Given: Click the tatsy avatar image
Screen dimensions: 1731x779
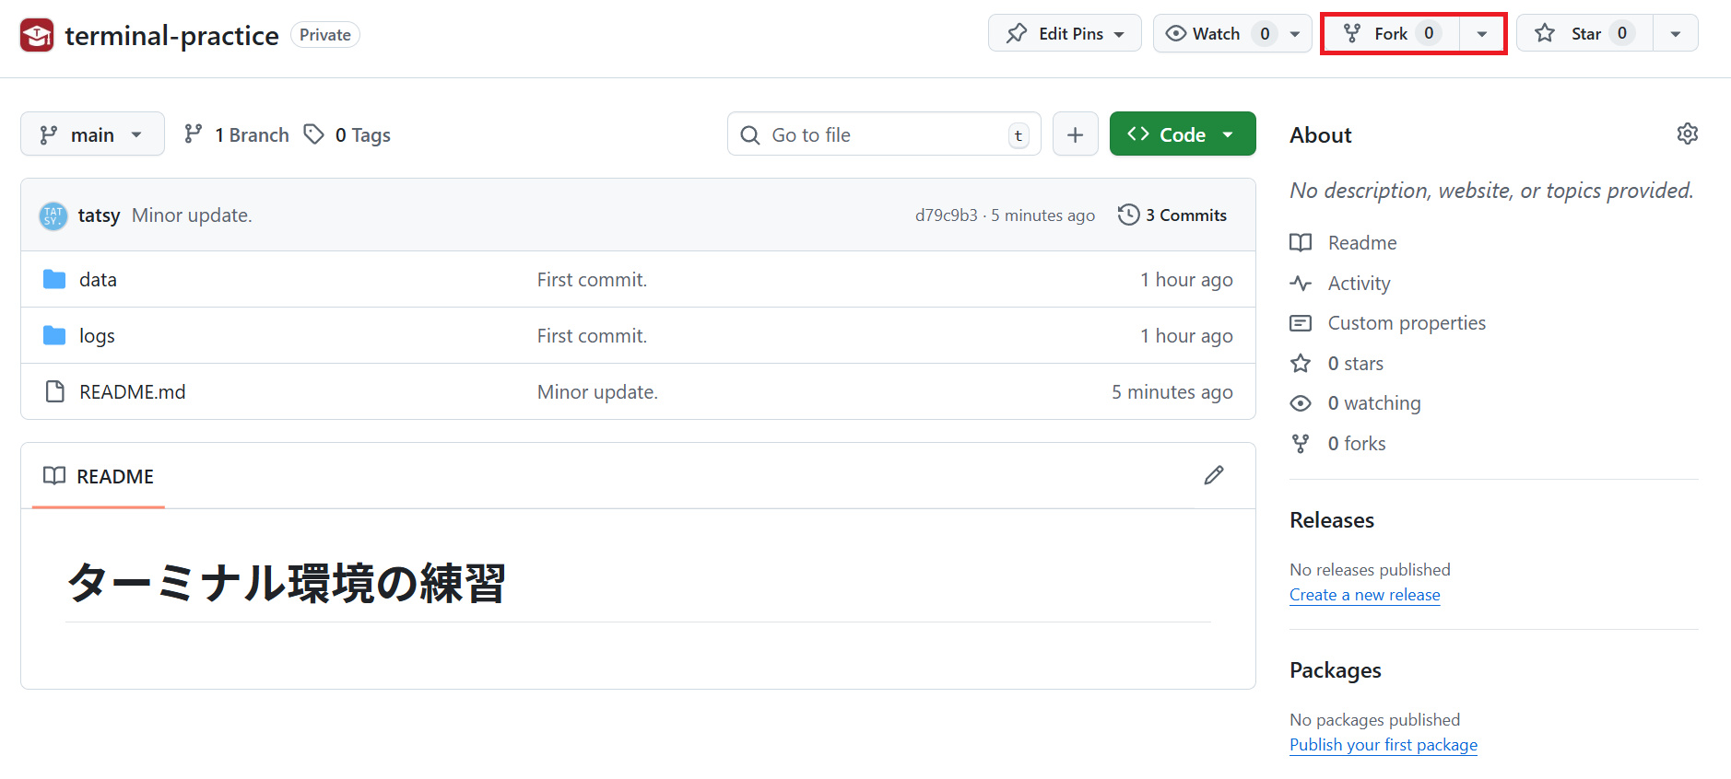Looking at the screenshot, I should pyautogui.click(x=53, y=215).
